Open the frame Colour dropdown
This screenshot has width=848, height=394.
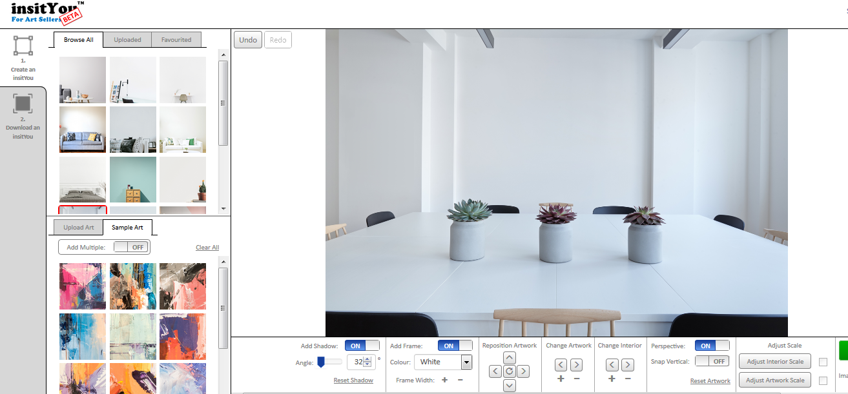point(443,362)
